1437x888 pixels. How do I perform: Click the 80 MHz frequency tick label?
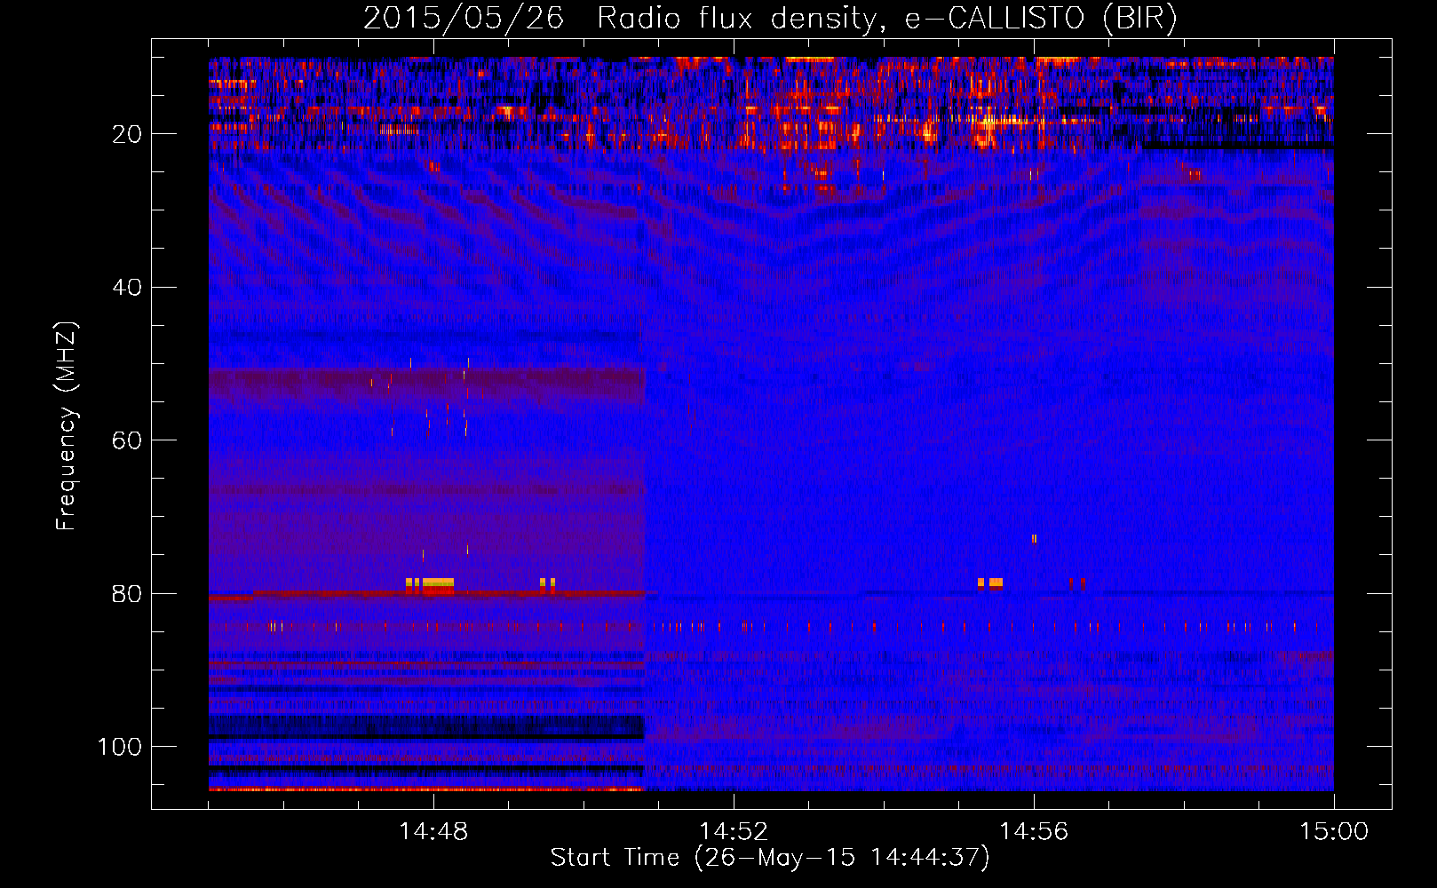pos(127,594)
